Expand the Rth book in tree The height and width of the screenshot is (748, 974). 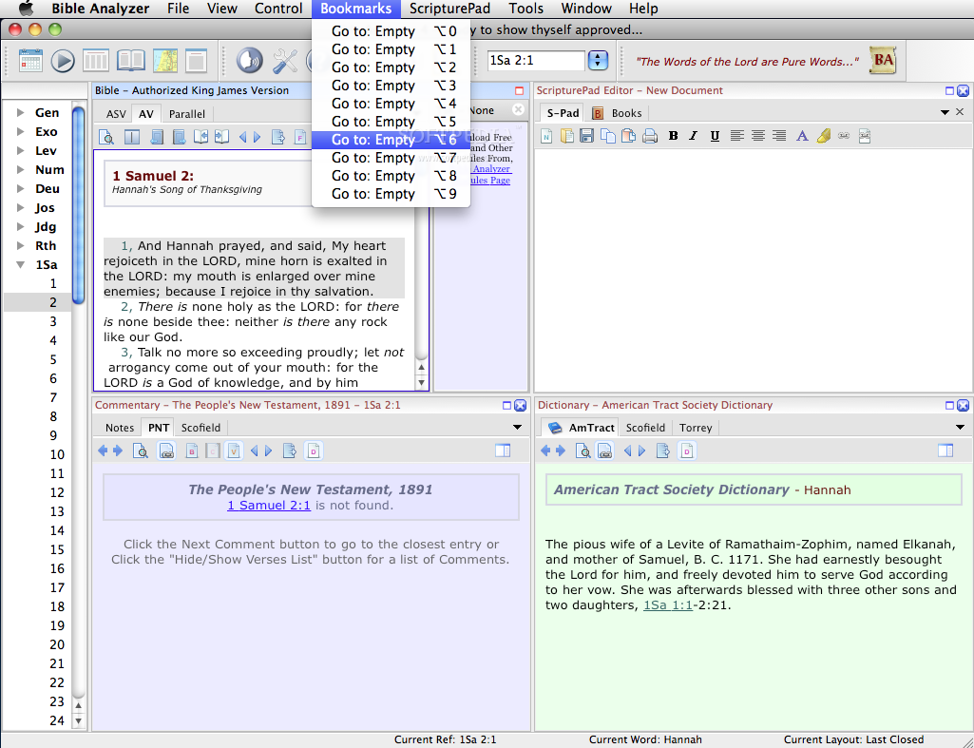coord(21,245)
